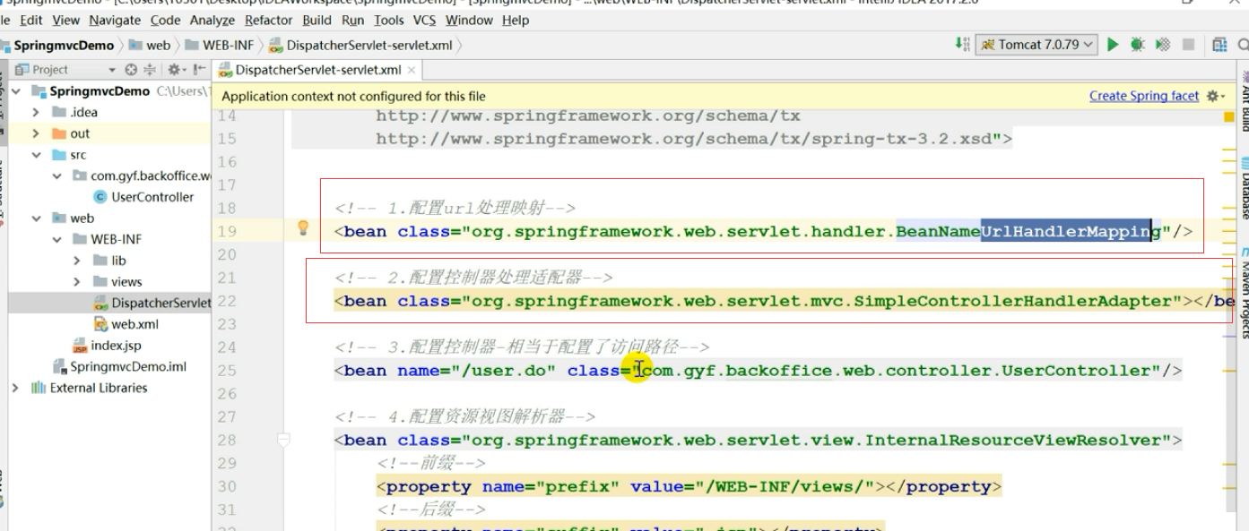This screenshot has height=531, width=1249.
Task: Open the Window menu
Action: [469, 20]
